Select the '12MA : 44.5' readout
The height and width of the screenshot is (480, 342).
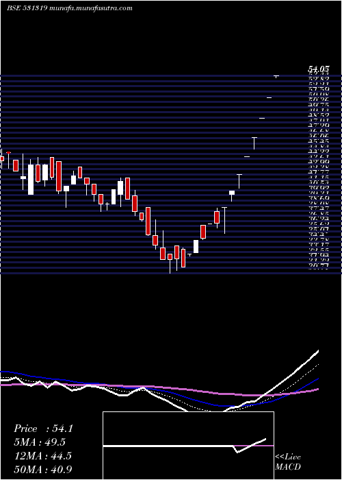[42, 456]
